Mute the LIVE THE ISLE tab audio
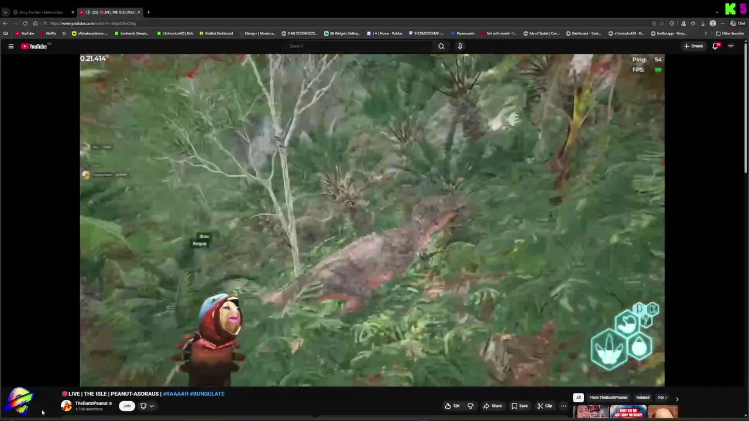Screen dimensions: 749x421 click(x=88, y=12)
